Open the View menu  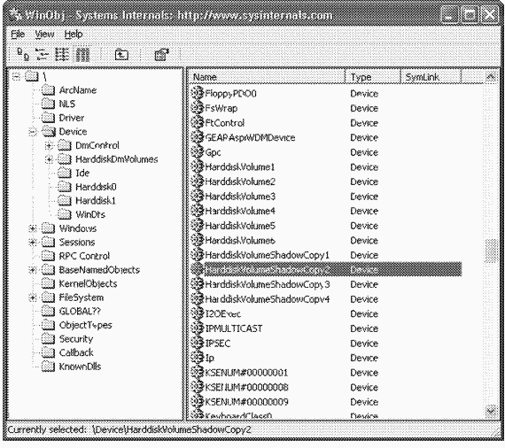pyautogui.click(x=44, y=35)
